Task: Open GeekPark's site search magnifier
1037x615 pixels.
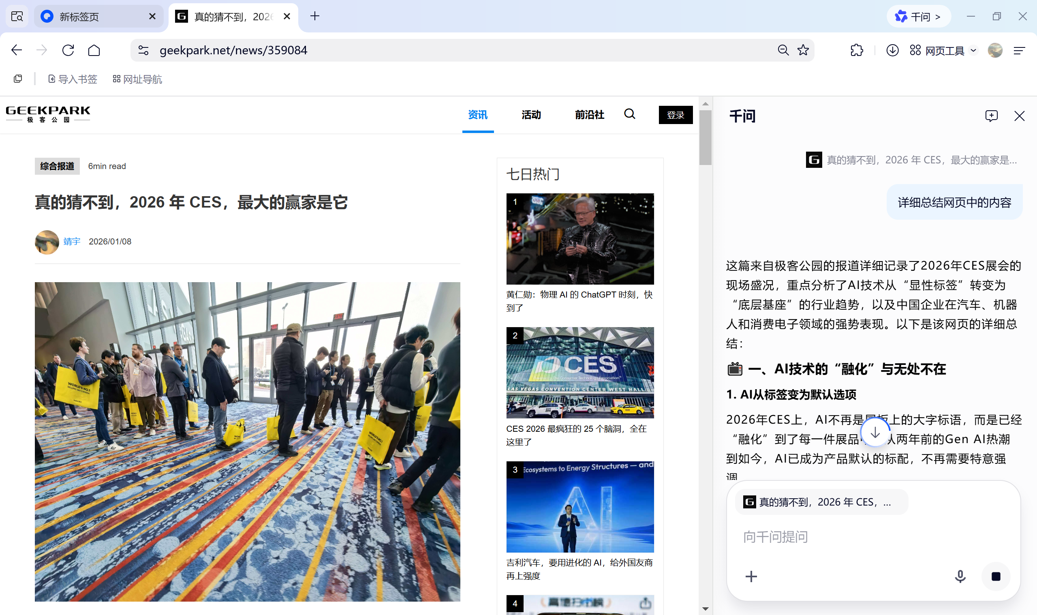Action: [x=629, y=114]
